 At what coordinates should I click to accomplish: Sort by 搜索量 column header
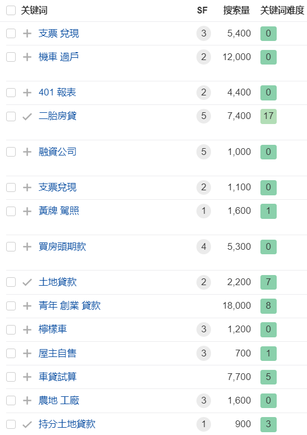coord(236,11)
